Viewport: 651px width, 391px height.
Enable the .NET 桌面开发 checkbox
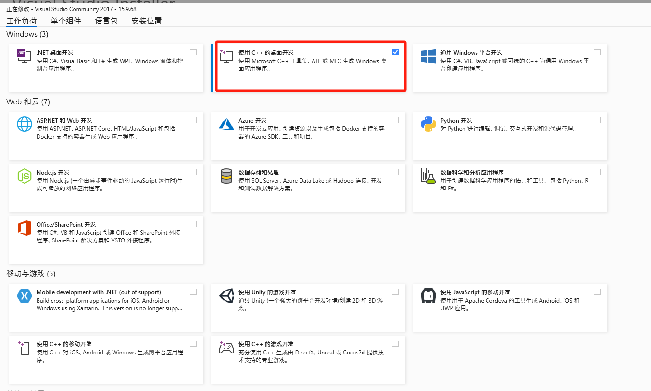click(193, 52)
